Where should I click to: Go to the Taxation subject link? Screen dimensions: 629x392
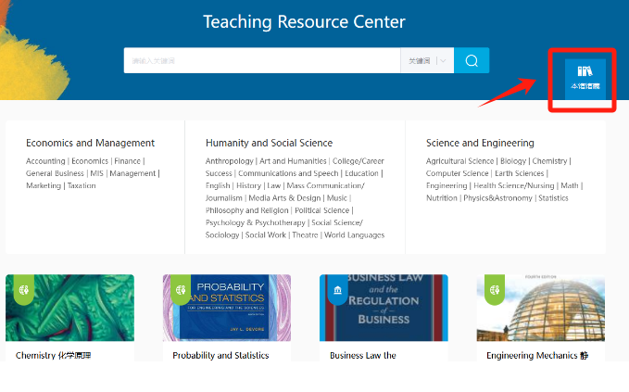click(x=82, y=185)
